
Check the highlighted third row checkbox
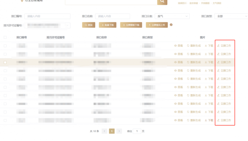point(5,62)
